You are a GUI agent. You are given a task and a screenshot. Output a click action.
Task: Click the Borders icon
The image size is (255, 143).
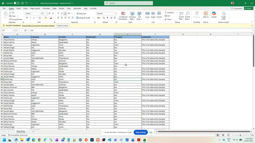(x=40, y=18)
